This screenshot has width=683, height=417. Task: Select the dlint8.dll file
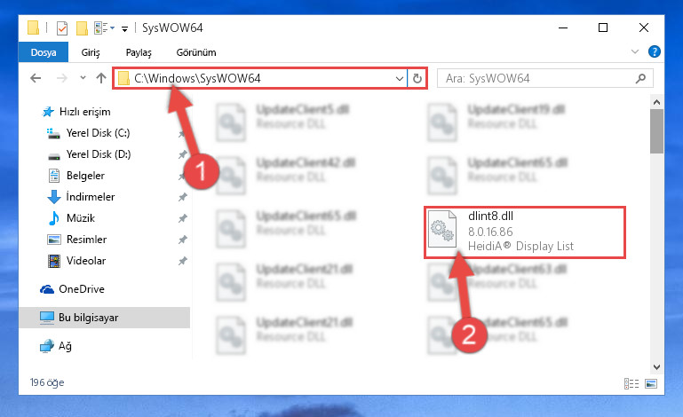coord(525,232)
